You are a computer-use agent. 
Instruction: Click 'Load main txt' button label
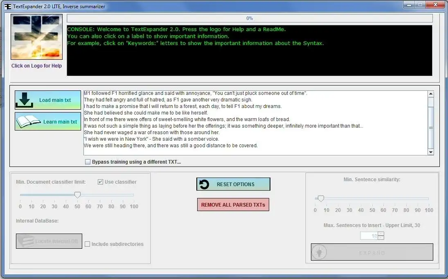click(x=55, y=100)
